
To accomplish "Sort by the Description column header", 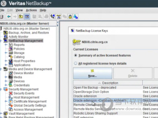I will tap(108, 83).
